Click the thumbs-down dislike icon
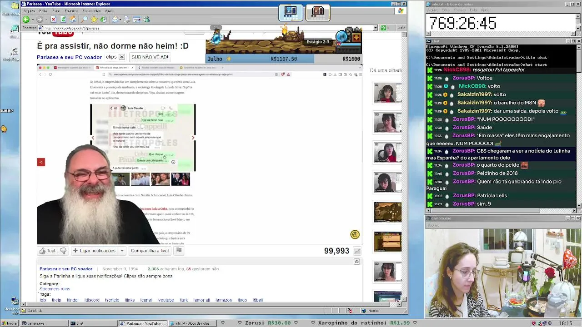Viewport: 582px width, 327px height. 63,251
